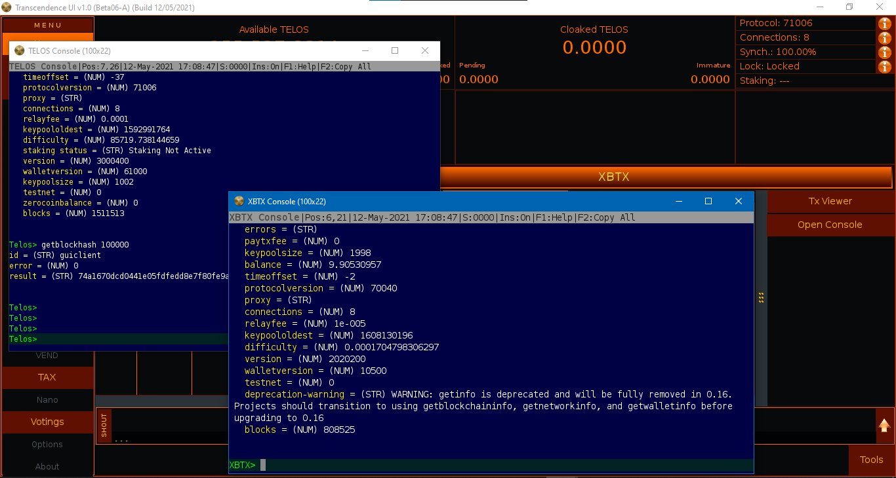Click the Lock: Locked status text
Image resolution: width=896 pixels, height=478 pixels.
769,66
